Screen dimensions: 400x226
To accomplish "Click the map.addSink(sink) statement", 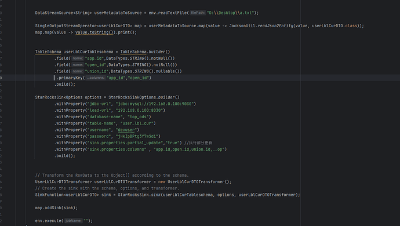I will [x=56, y=207].
